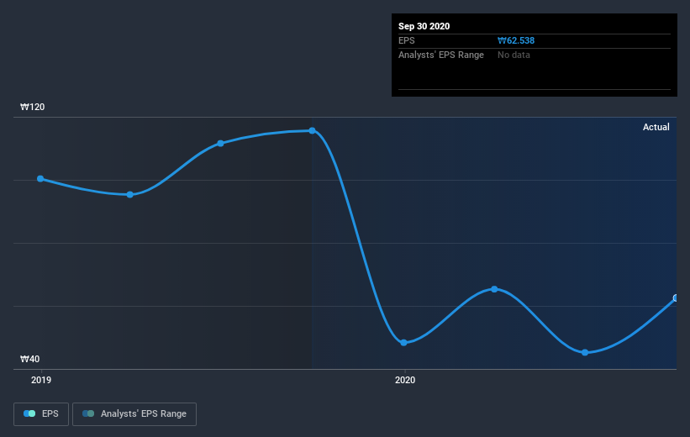
Task: Select the first EPS data point above 2019
Action: pos(40,179)
